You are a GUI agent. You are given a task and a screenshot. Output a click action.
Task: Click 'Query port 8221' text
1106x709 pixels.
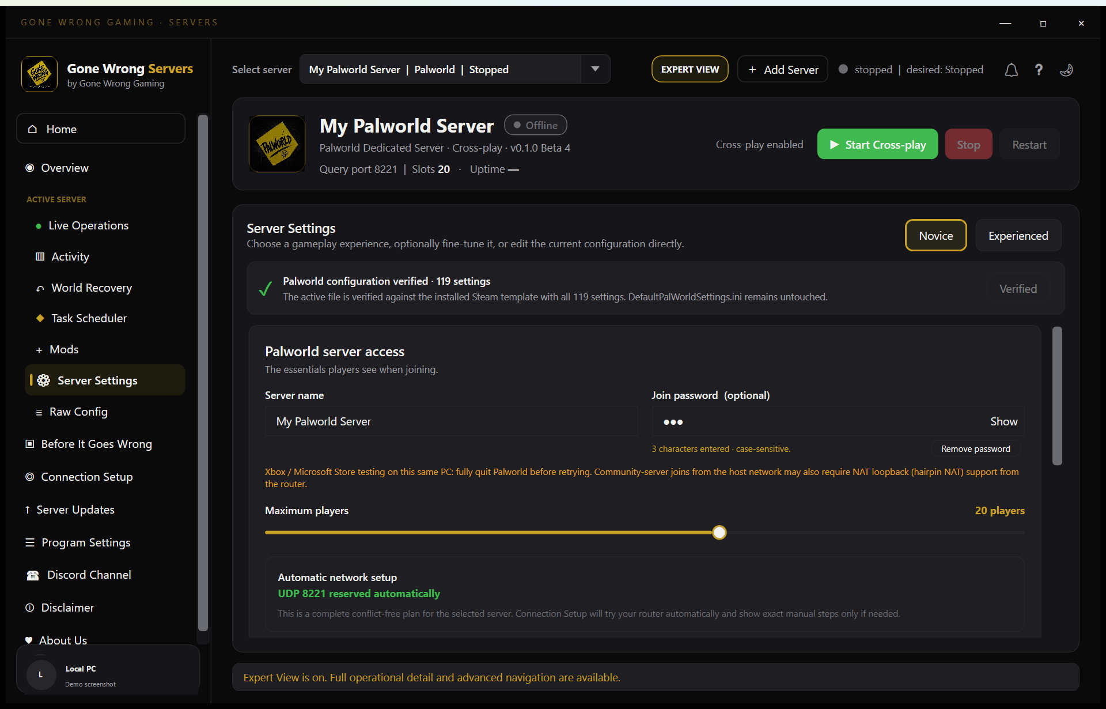click(x=358, y=169)
